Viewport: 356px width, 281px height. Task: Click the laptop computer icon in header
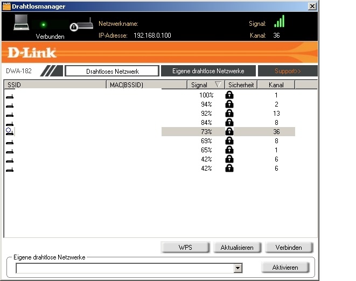(x=22, y=23)
